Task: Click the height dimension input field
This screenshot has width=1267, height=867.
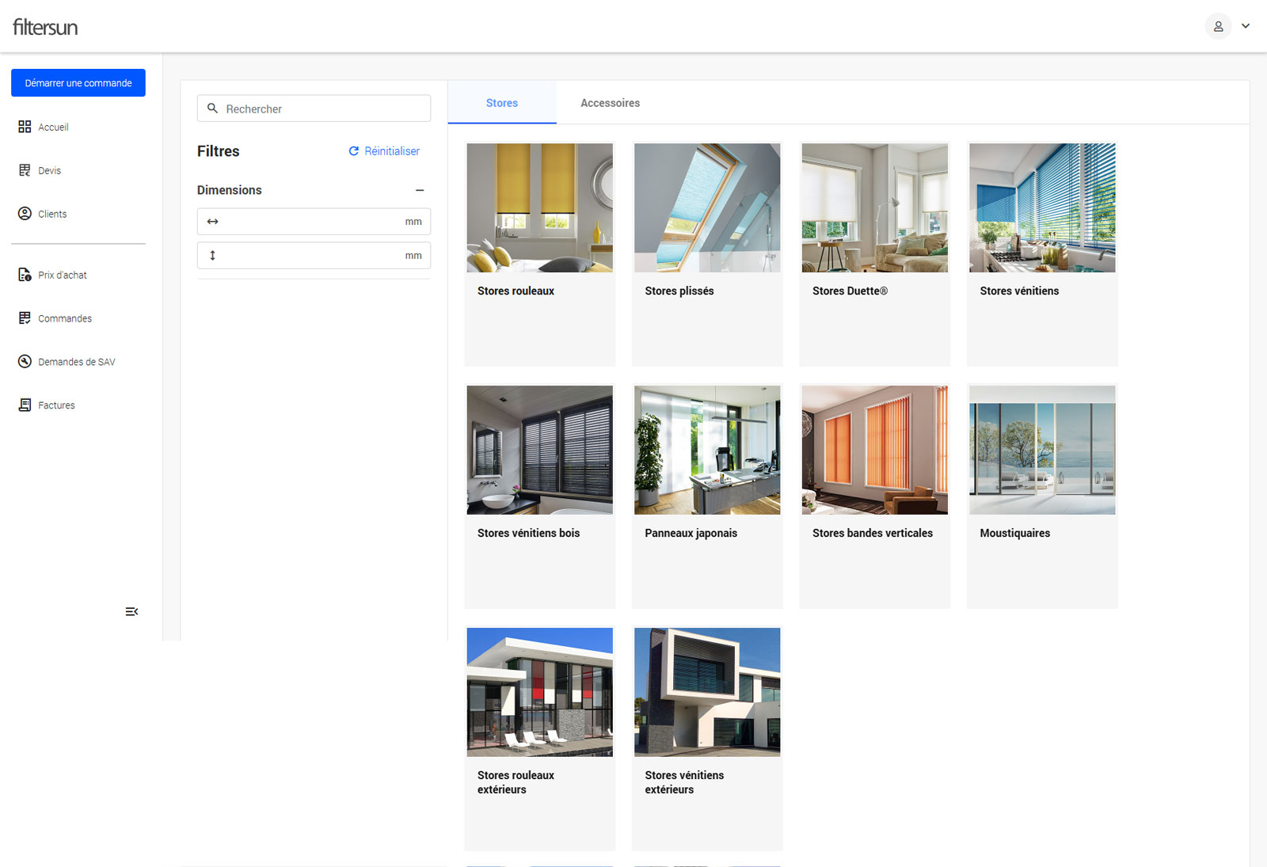Action: point(313,256)
